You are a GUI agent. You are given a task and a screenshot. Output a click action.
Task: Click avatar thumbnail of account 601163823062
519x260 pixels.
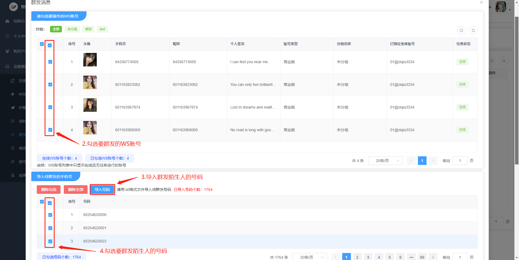(90, 82)
